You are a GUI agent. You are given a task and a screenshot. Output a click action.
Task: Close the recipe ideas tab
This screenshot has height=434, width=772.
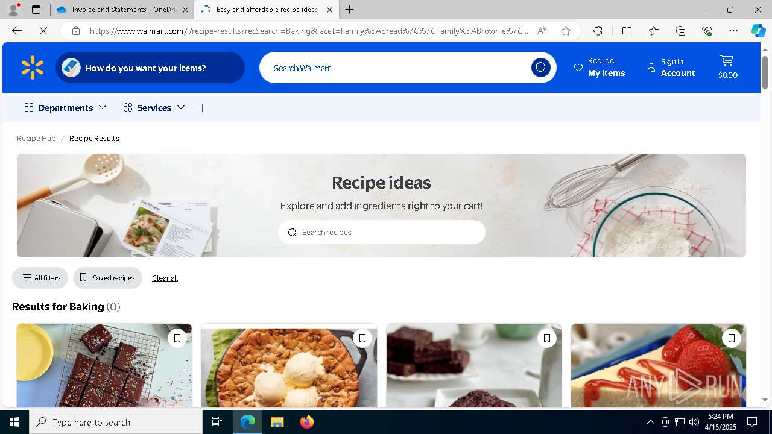pos(329,10)
